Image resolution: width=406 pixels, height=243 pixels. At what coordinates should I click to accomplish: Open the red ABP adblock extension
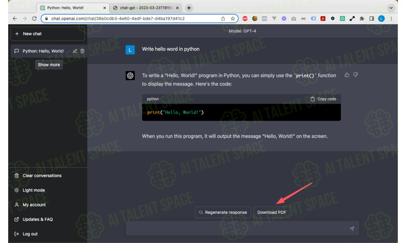(245, 19)
